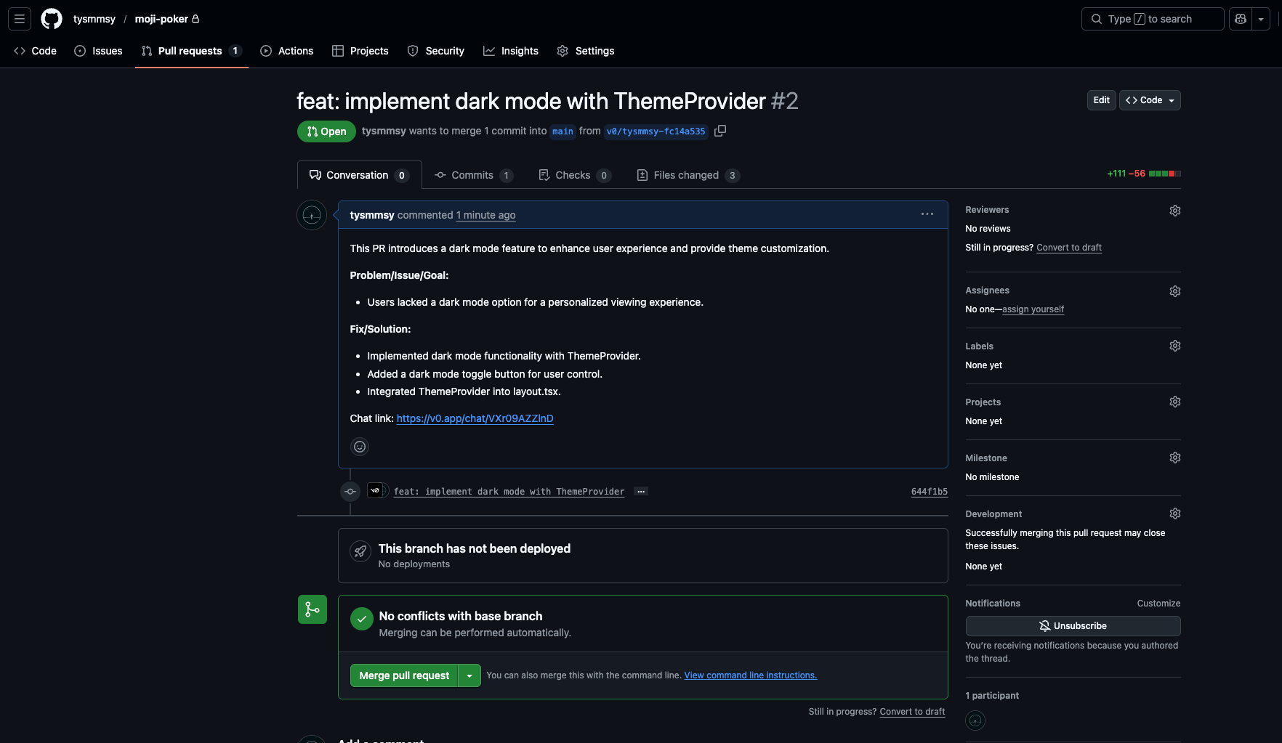
Task: Focus the 'Type / to search' field
Action: click(x=1153, y=19)
